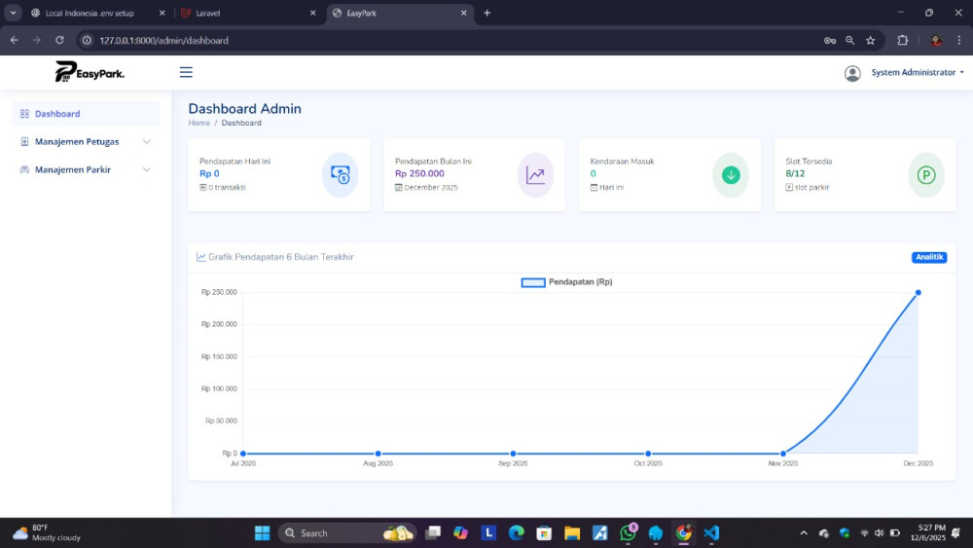Switch to the Laravel browser tab
This screenshot has height=548, width=973.
243,13
